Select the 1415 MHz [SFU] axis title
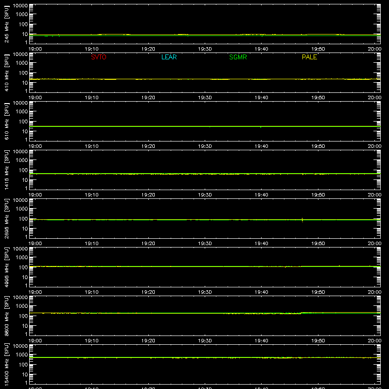The height and width of the screenshot is (389, 389). (x=7, y=170)
